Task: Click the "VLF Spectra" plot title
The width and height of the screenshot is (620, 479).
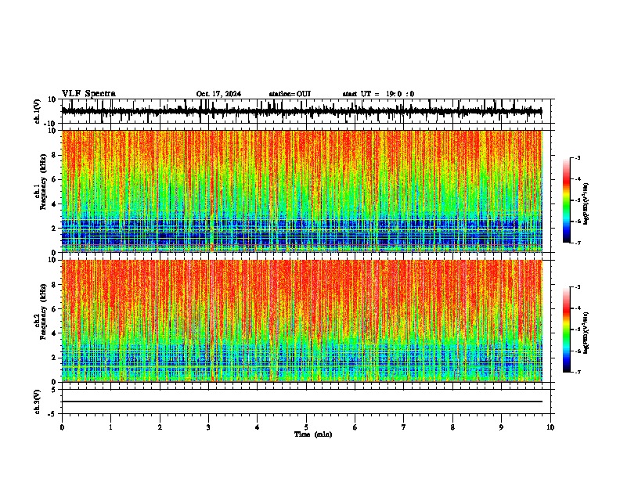Action: tap(88, 94)
